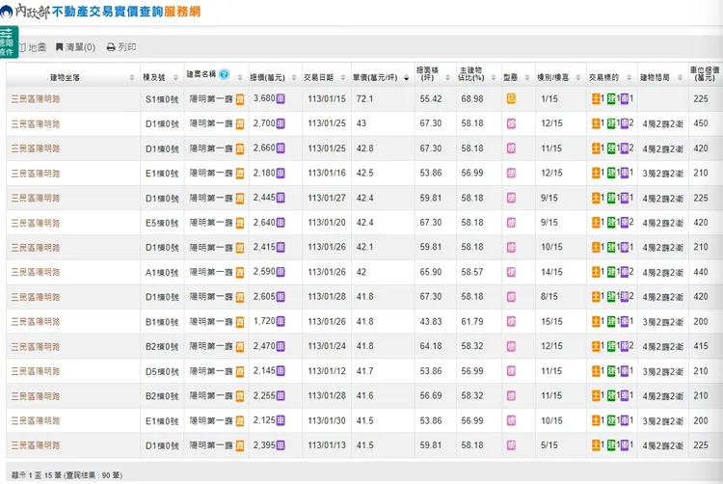Image resolution: width=723 pixels, height=484 pixels.
Task: Sort by 主建物佔比(%) column arrows
Action: click(x=493, y=77)
